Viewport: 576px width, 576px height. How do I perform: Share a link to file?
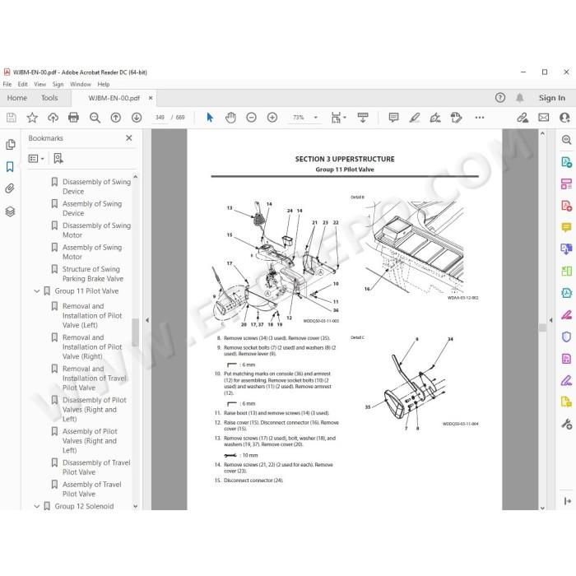[x=523, y=118]
